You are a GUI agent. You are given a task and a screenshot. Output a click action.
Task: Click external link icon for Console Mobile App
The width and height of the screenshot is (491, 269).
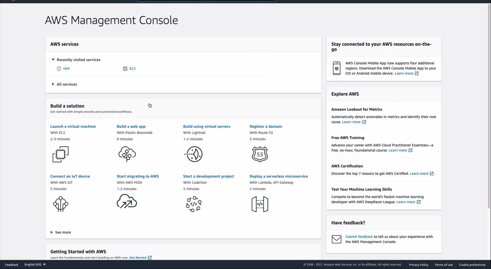(417, 73)
